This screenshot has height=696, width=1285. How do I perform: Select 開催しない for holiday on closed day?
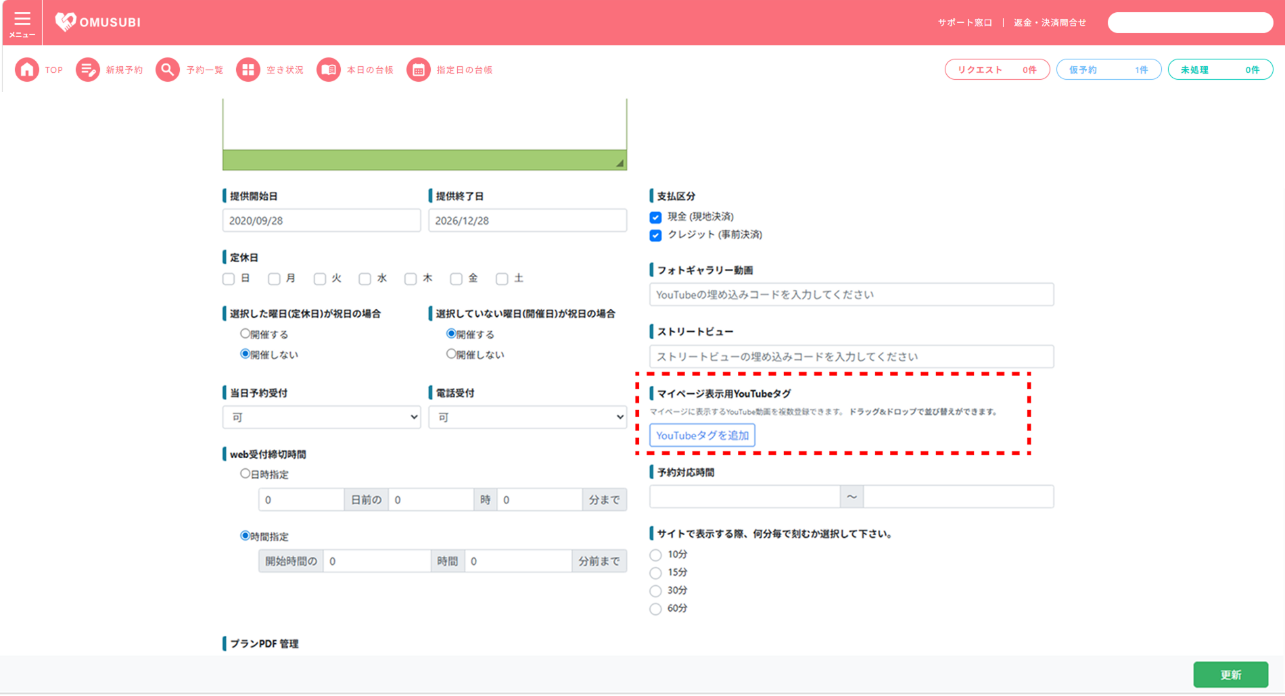(246, 354)
